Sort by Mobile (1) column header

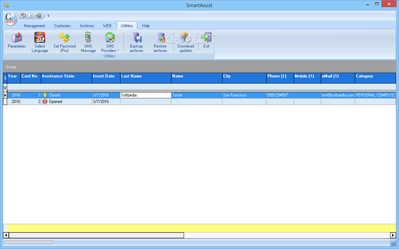pos(307,78)
